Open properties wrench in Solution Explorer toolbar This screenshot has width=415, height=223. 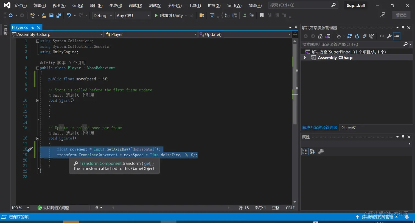(389, 36)
